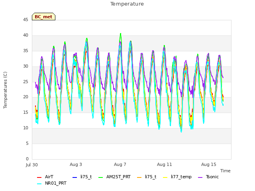Click the Aug 15 x-axis tick
This screenshot has width=255, height=191.
[209, 164]
